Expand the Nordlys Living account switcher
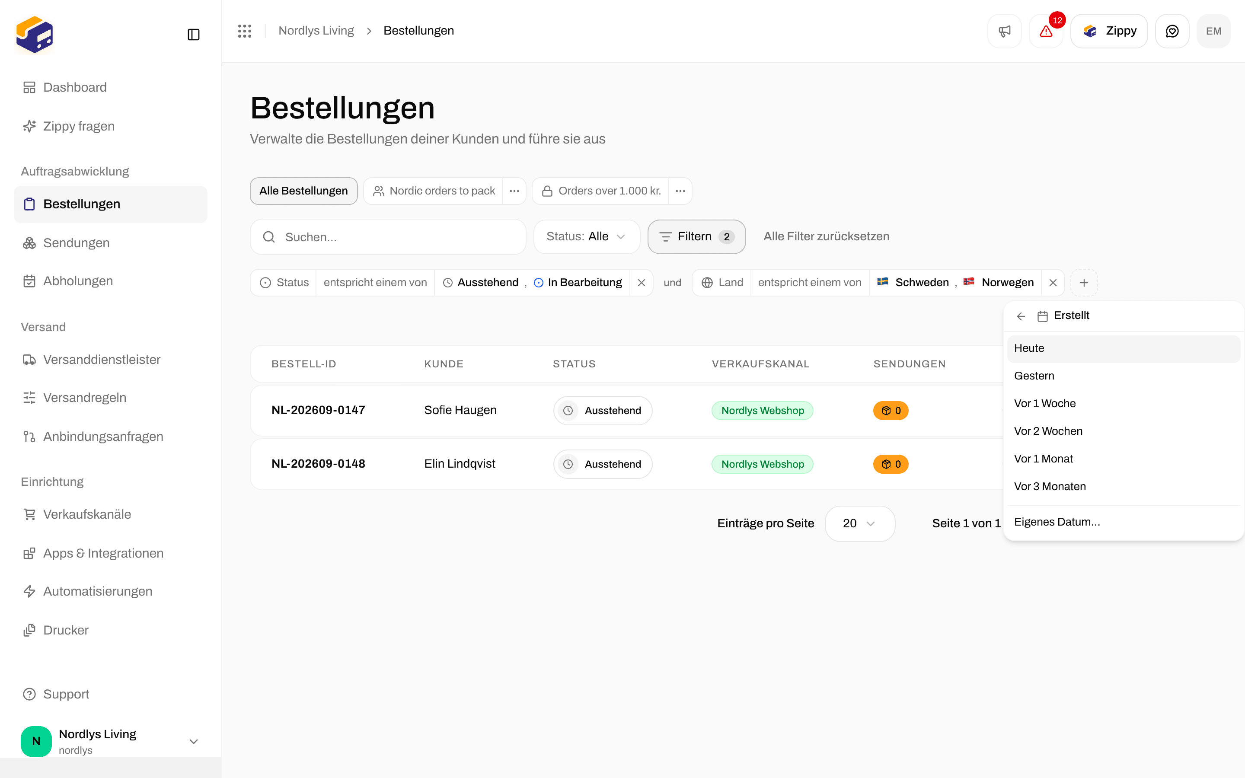Image resolution: width=1245 pixels, height=778 pixels. [111, 741]
